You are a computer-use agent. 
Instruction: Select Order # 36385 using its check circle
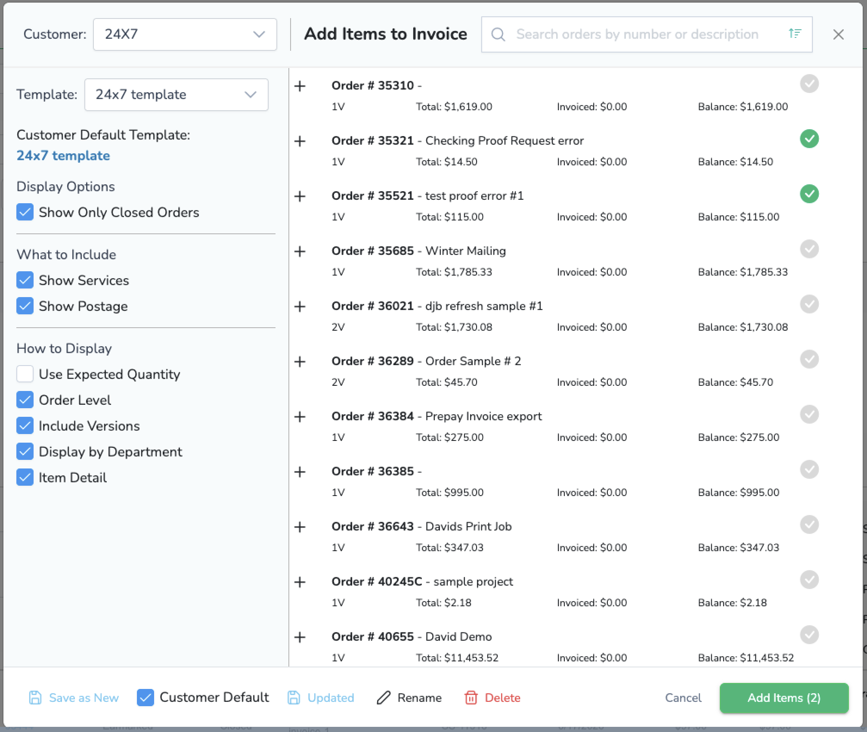tap(809, 469)
